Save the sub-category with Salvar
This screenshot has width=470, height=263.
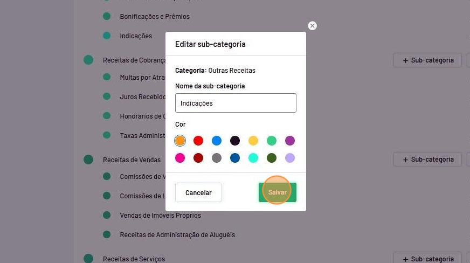(277, 192)
